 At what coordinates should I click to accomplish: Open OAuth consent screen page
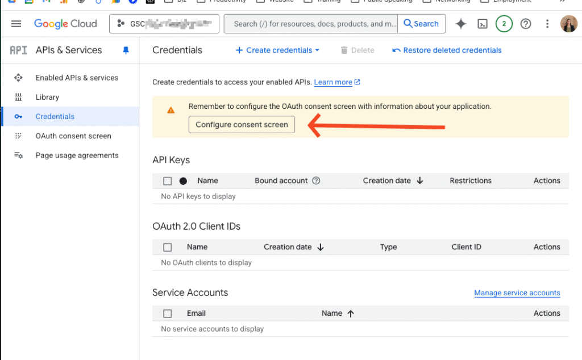point(73,136)
